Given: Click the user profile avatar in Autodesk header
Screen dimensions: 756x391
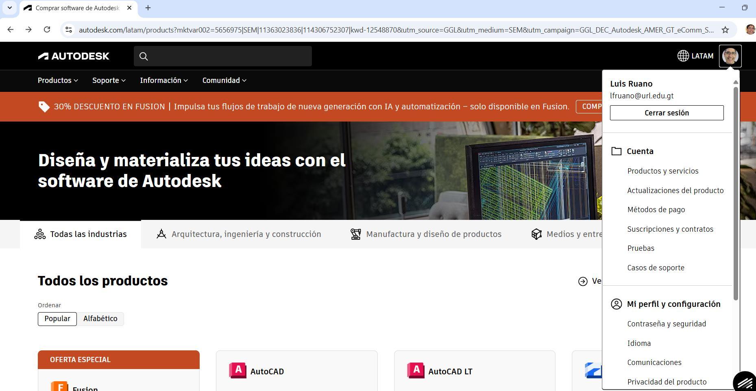Looking at the screenshot, I should (x=730, y=56).
